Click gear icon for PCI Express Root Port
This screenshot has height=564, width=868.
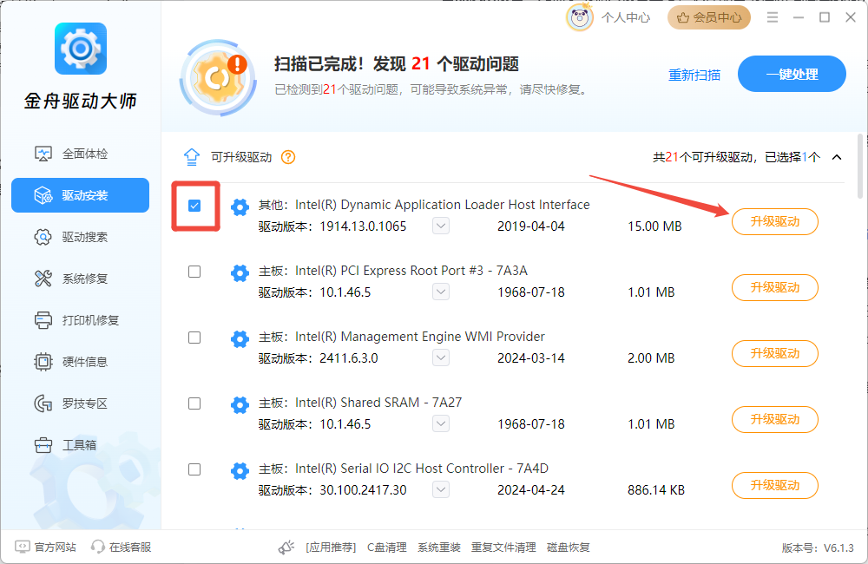pyautogui.click(x=240, y=272)
